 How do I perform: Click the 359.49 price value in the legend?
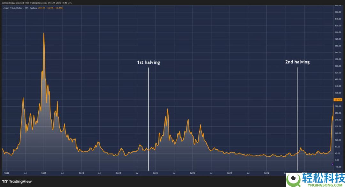click(x=41, y=8)
